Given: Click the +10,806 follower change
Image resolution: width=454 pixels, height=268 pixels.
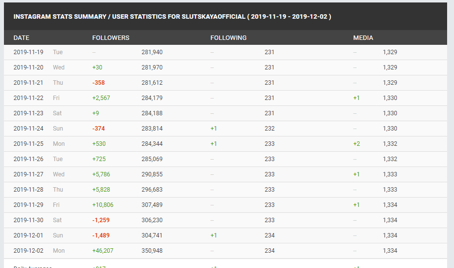Looking at the screenshot, I should point(103,205).
